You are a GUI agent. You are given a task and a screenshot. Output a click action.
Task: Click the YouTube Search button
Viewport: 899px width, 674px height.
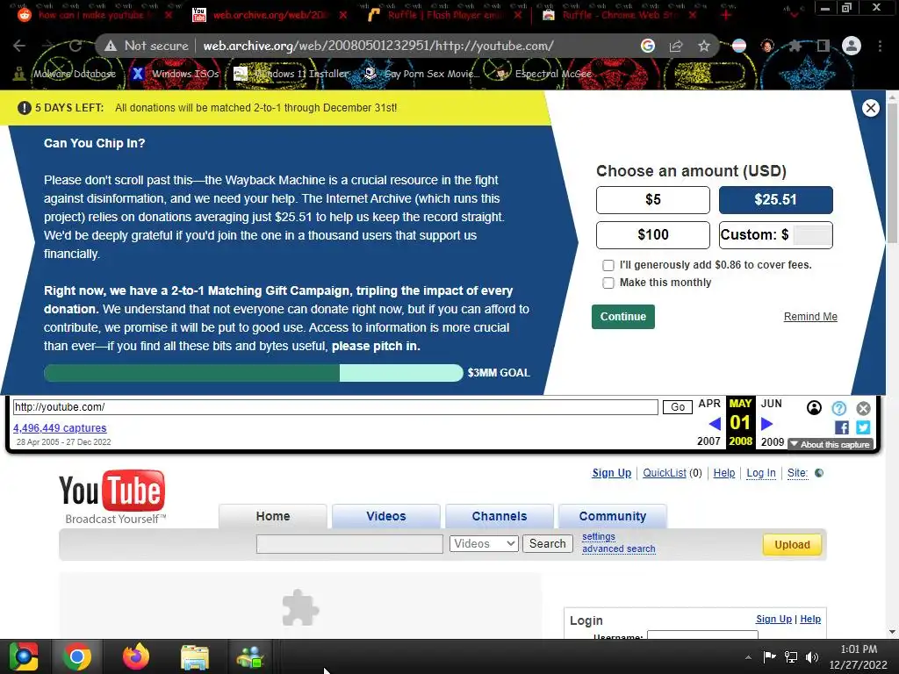(548, 543)
